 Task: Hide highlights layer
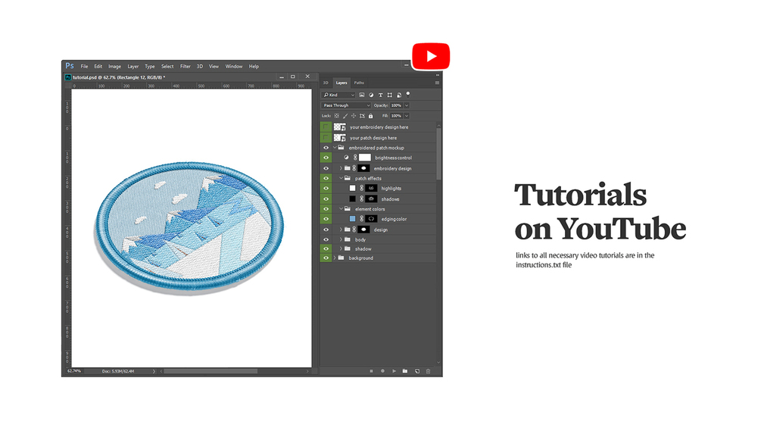coord(326,189)
